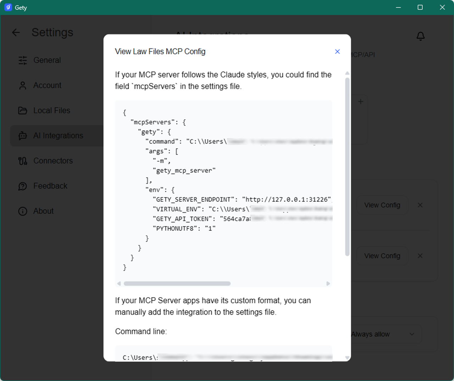The height and width of the screenshot is (381, 454).
Task: Click the Command line label
Action: (x=141, y=331)
